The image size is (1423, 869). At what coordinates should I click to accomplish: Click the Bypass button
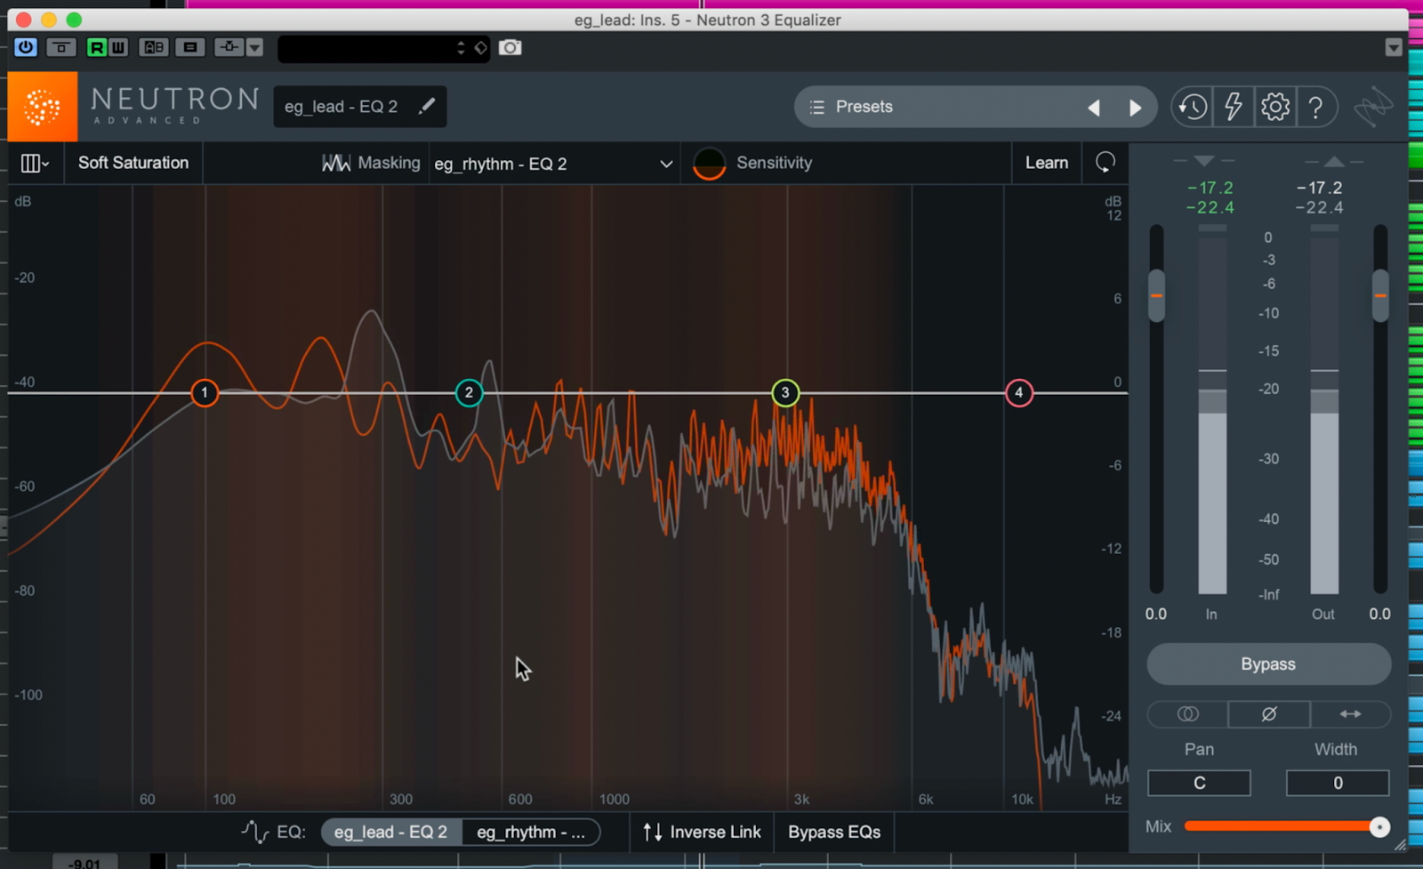pos(1268,664)
